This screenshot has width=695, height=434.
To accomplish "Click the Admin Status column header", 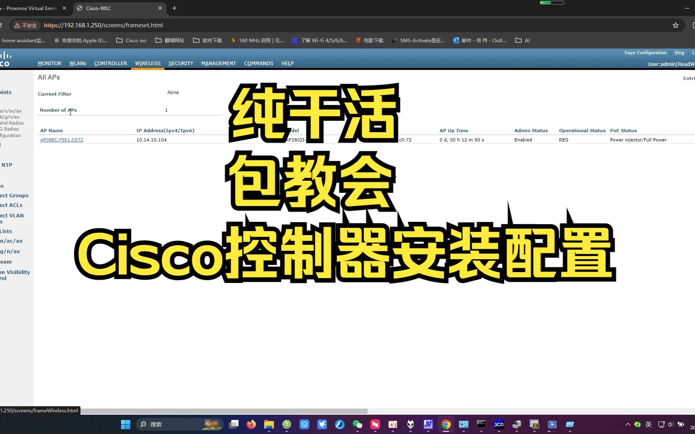I will 531,131.
